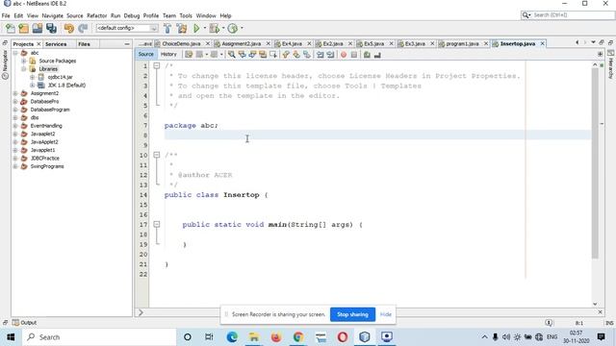Open the Profile Project dropdown arrow
This screenshot has width=616, height=346.
coord(242,28)
